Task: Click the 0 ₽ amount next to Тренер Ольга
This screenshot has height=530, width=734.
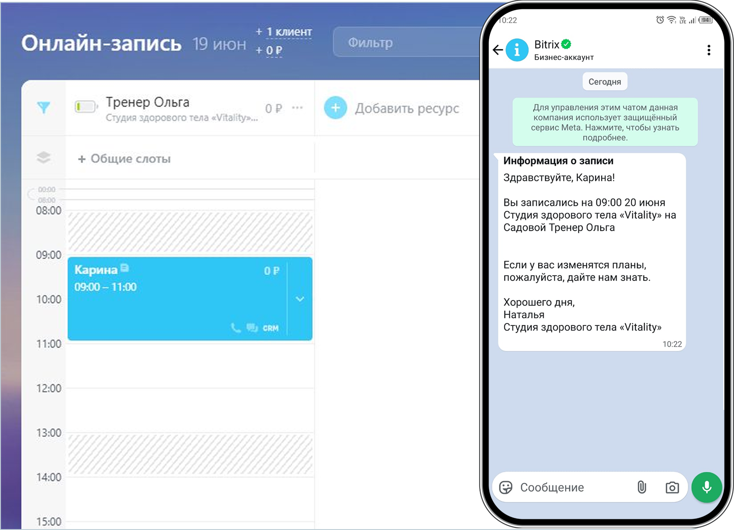Action: (x=274, y=108)
